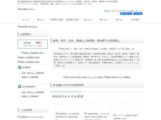This screenshot has height=120, width=161.
Task: Open the 豊橋の賃貸はスモーヨ豊橋店 banner
Action: point(117,77)
